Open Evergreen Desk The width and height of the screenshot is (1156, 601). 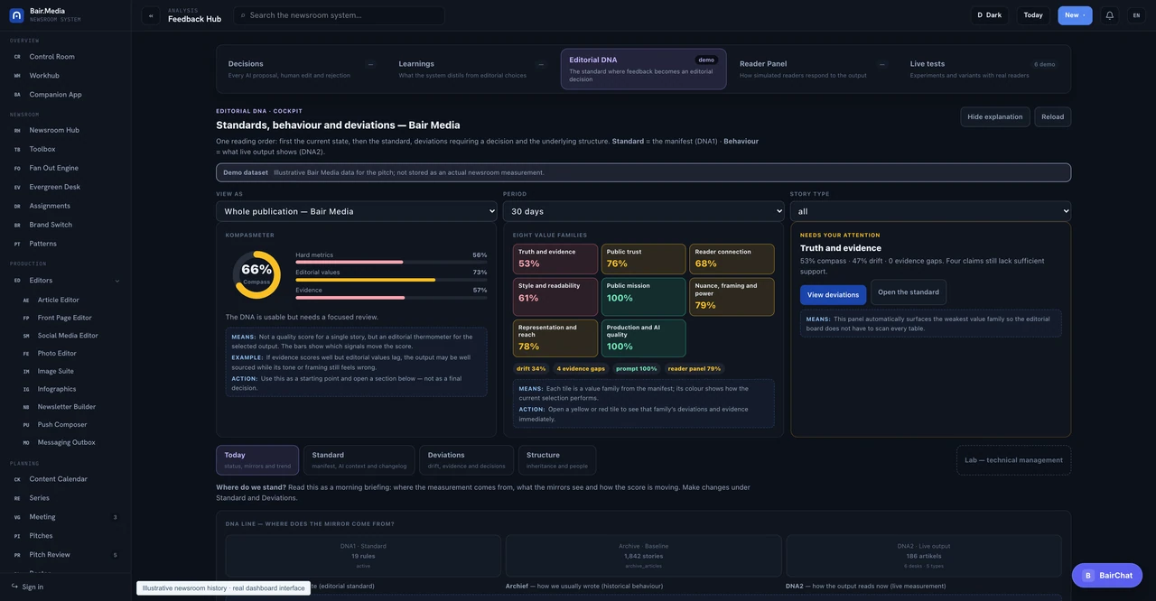coord(65,187)
